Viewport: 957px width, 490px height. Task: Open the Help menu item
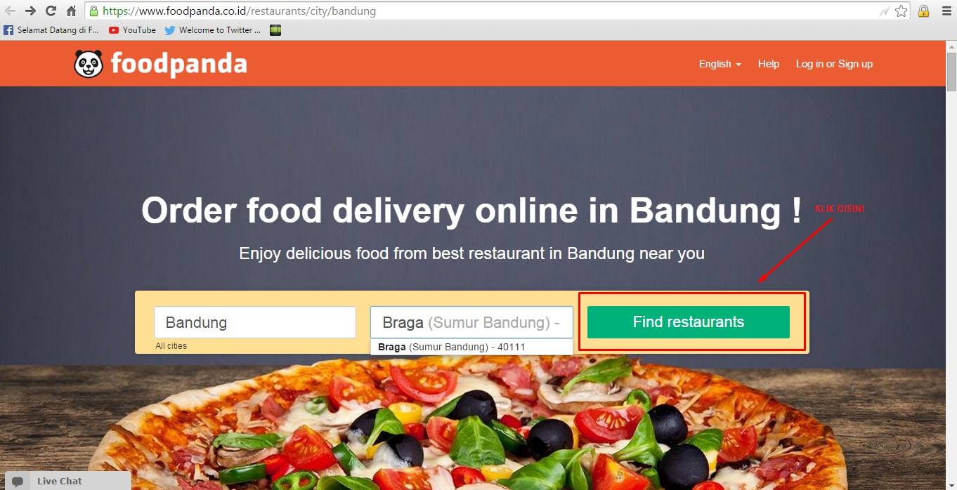(769, 64)
